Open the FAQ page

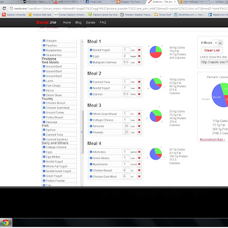pyautogui.click(x=103, y=22)
